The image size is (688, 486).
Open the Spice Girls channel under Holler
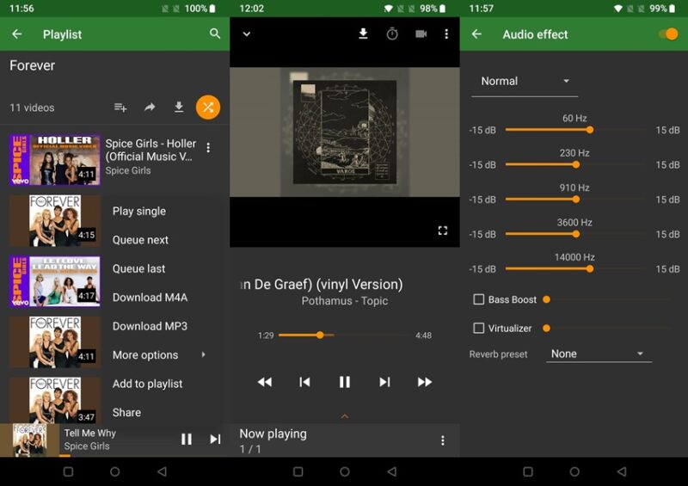[127, 171]
